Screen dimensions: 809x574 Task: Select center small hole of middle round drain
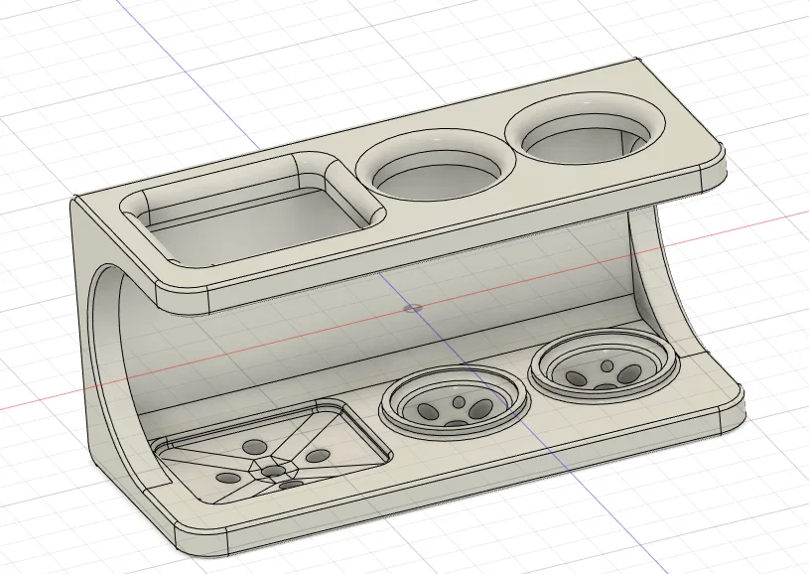coord(459,401)
